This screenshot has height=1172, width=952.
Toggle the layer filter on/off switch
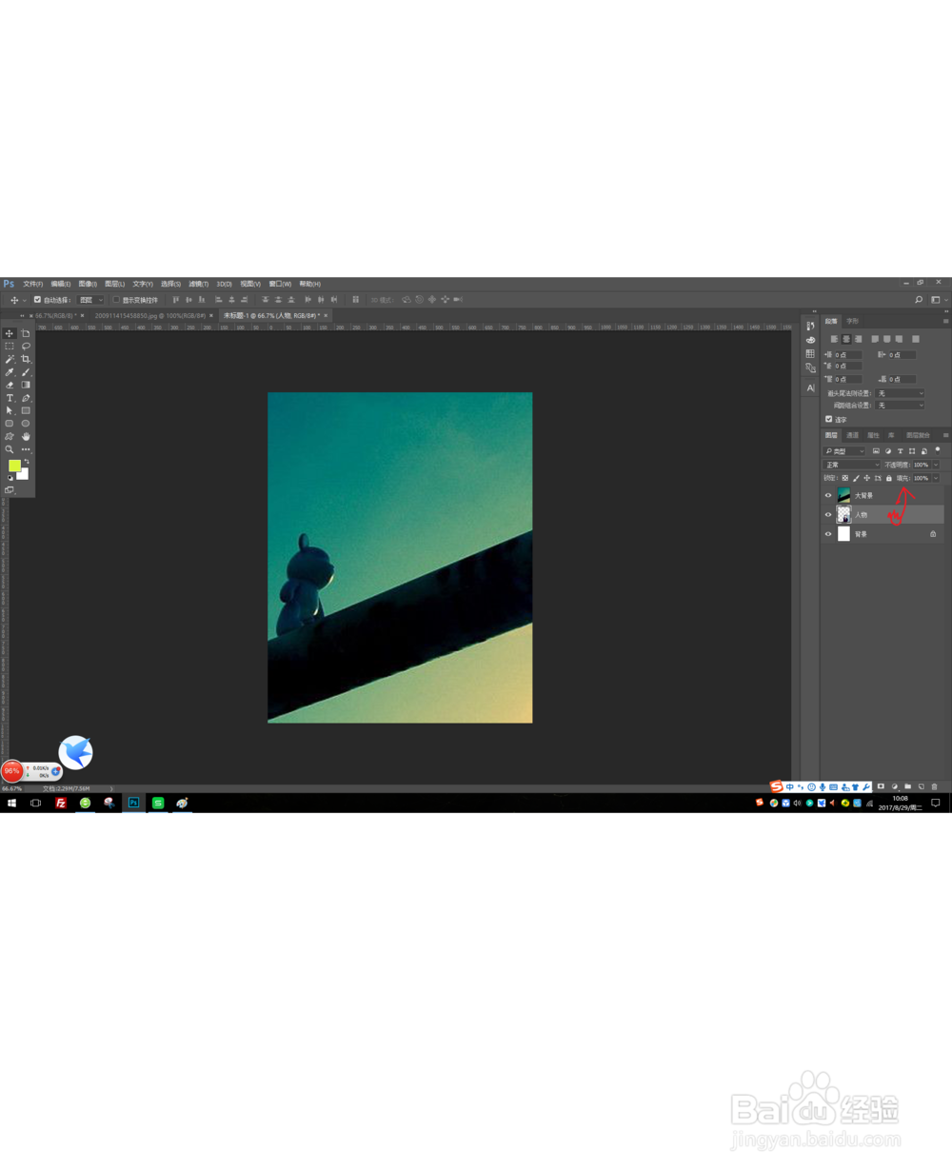[x=938, y=450]
